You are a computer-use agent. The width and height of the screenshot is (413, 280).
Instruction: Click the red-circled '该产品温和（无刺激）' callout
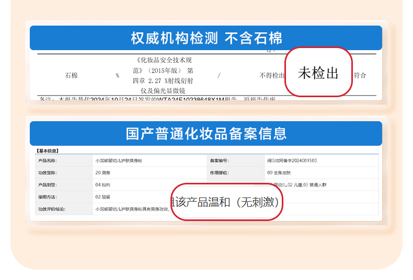(x=227, y=202)
